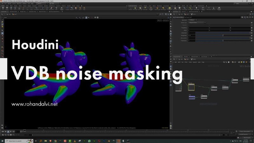Open the Persp viewport dropdown
The width and height of the screenshot is (254, 143).
point(159,21)
